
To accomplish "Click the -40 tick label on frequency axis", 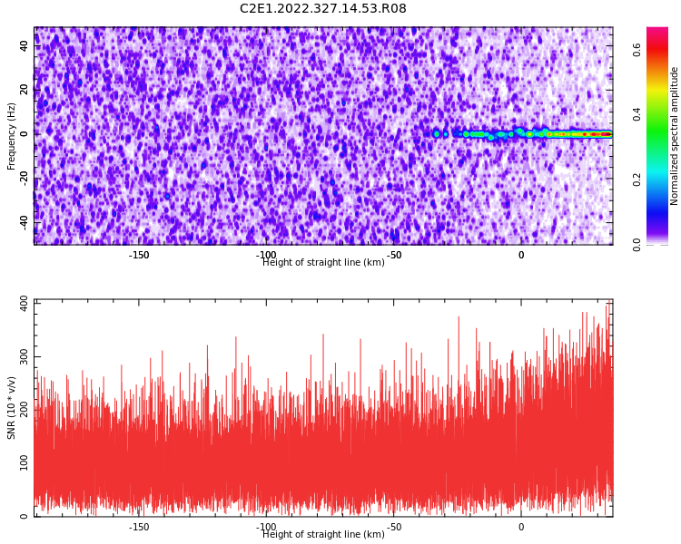I will click(25, 222).
